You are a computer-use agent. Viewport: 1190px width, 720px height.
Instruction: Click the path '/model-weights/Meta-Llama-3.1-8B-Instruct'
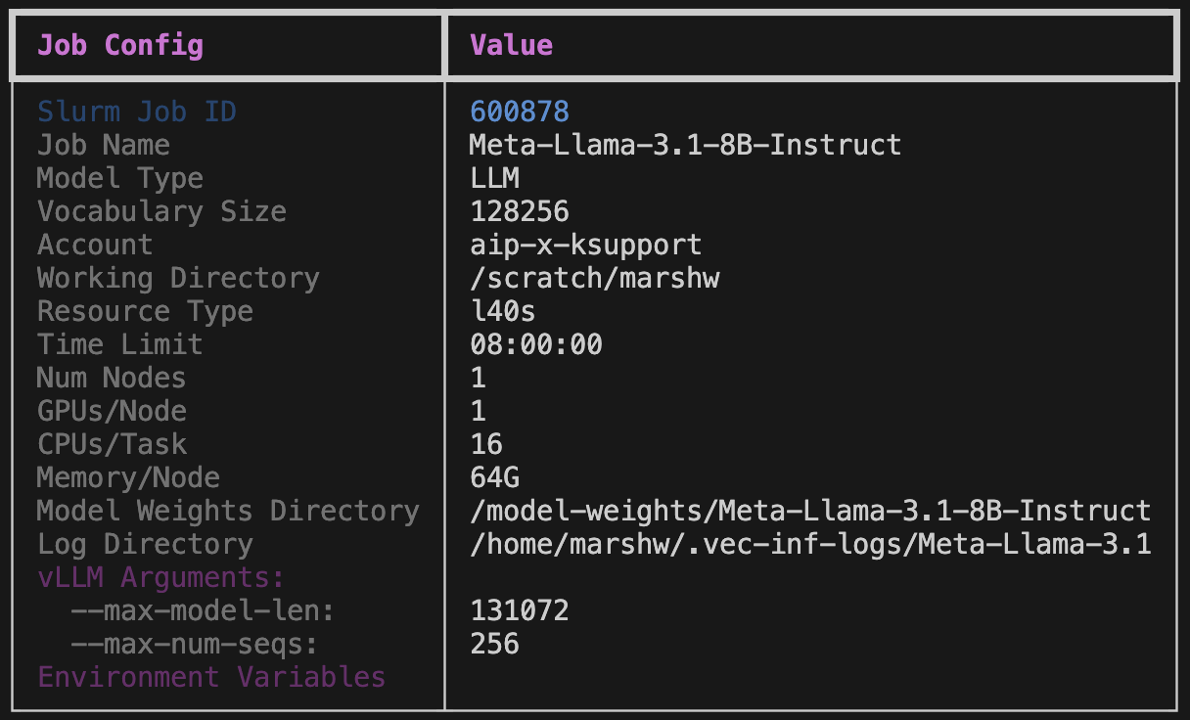pos(810,511)
